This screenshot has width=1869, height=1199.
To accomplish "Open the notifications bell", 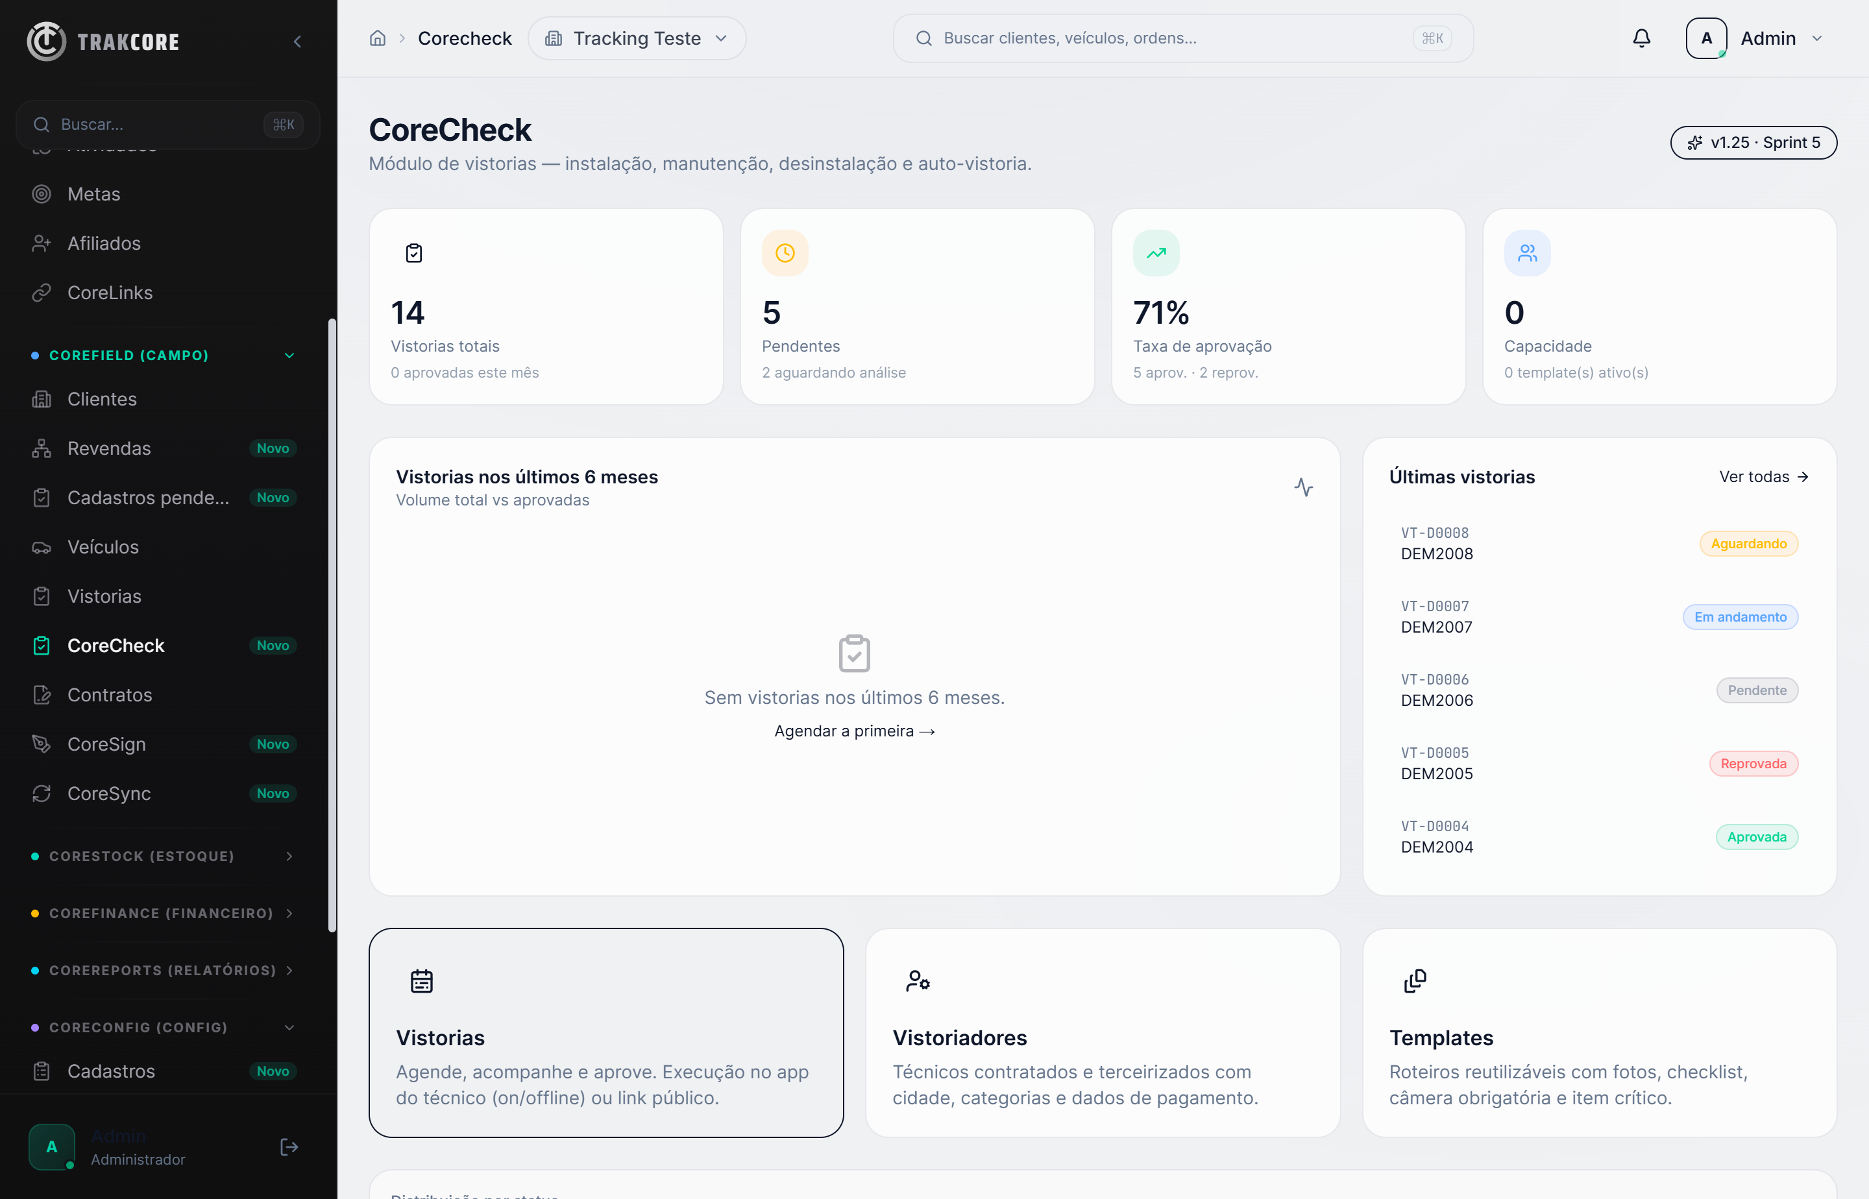I will (1641, 38).
